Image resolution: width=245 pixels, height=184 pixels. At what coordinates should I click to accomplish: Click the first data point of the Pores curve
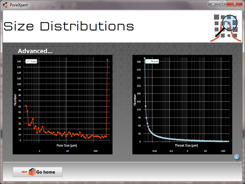[26, 106]
